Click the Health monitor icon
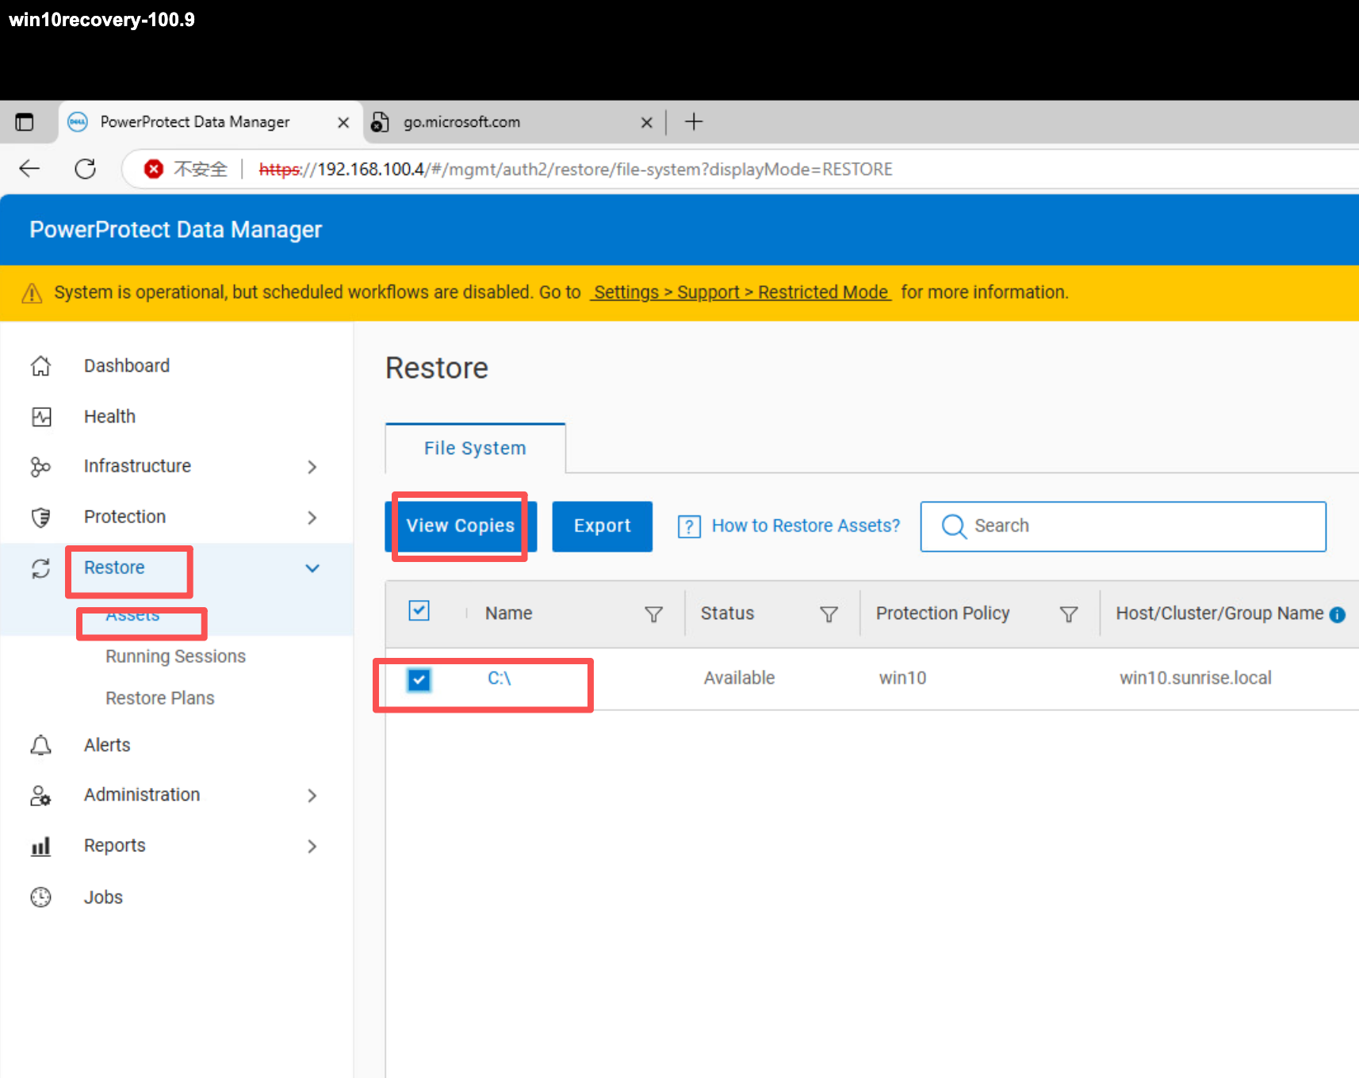Screen dimensions: 1359x1078 click(x=41, y=417)
